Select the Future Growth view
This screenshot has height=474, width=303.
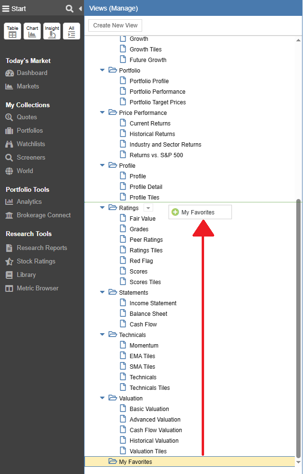[x=148, y=60]
